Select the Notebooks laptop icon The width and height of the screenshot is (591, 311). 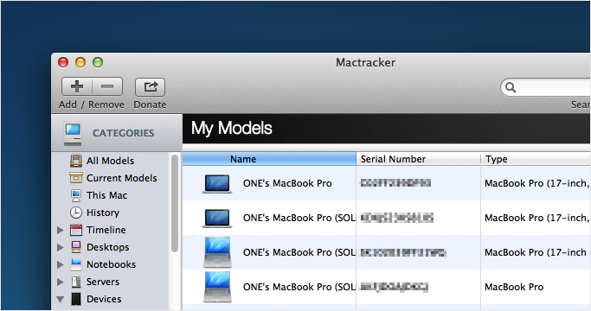point(76,264)
